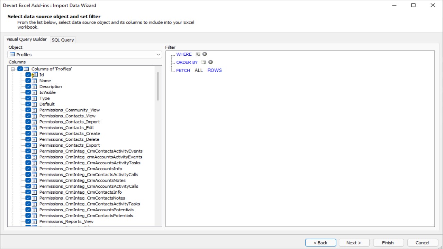The height and width of the screenshot is (249, 443).
Task: Click the column icon next to Default
Action: (x=35, y=104)
